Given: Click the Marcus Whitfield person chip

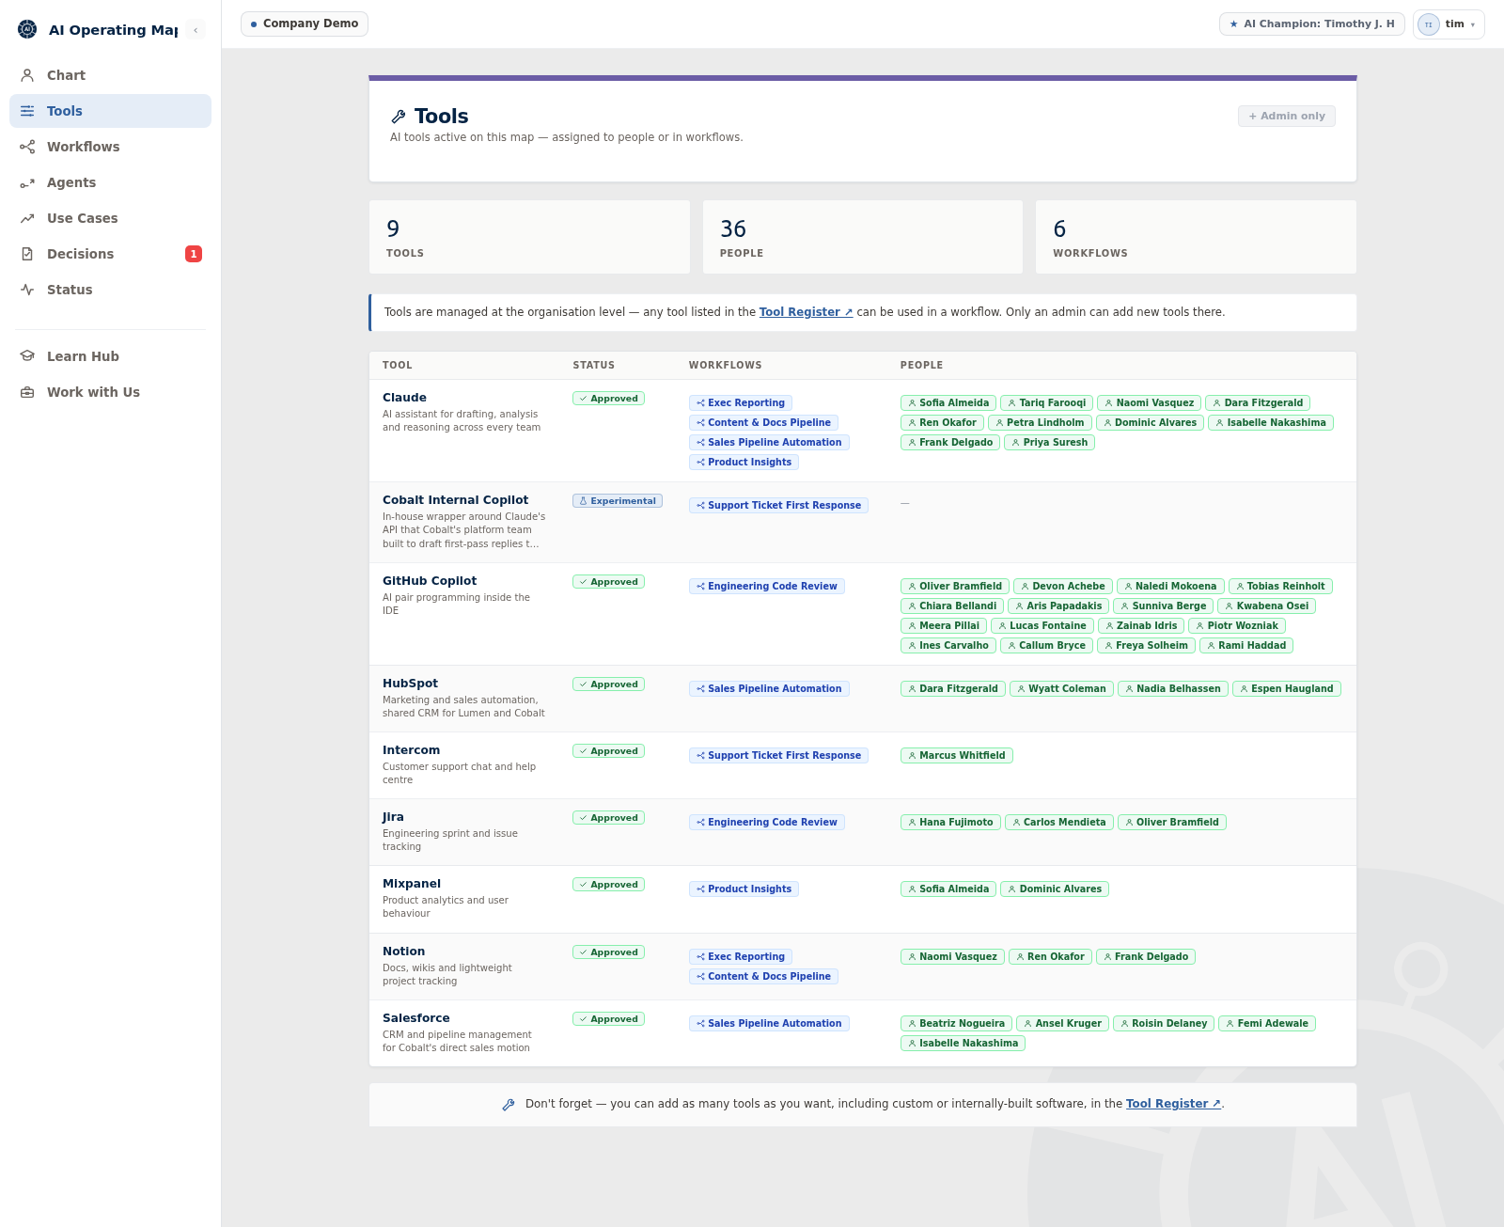Looking at the screenshot, I should [x=957, y=755].
